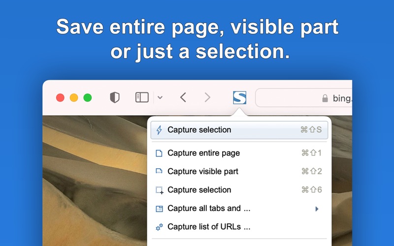Select Capture entire page menu item
The width and height of the screenshot is (394, 246).
click(239, 153)
